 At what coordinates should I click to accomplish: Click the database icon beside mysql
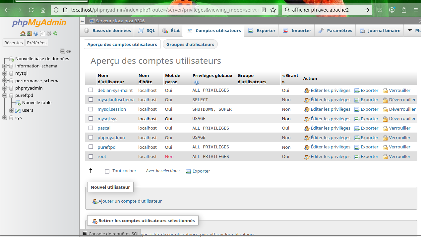coord(11,73)
